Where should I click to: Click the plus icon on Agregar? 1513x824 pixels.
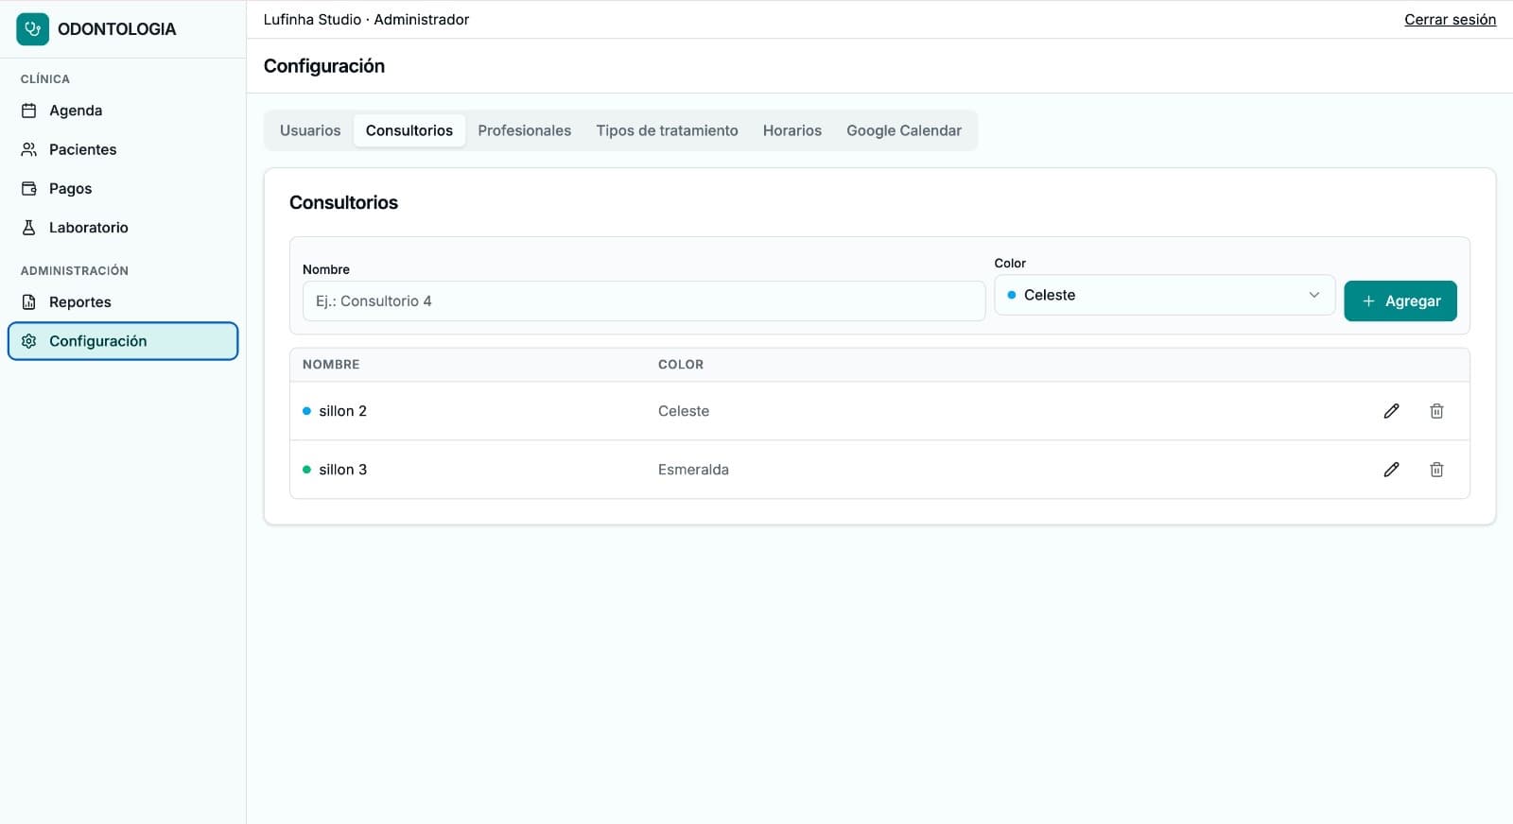pos(1368,301)
